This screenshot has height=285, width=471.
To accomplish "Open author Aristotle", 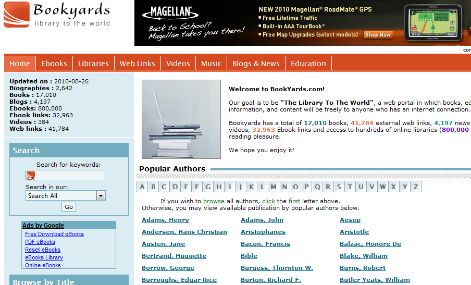I will (354, 232).
